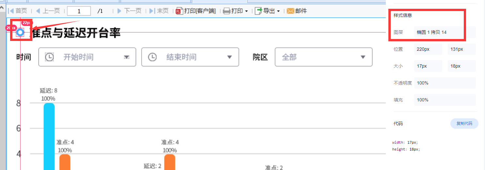Open the 打印 dropdown arrow

tap(246, 11)
